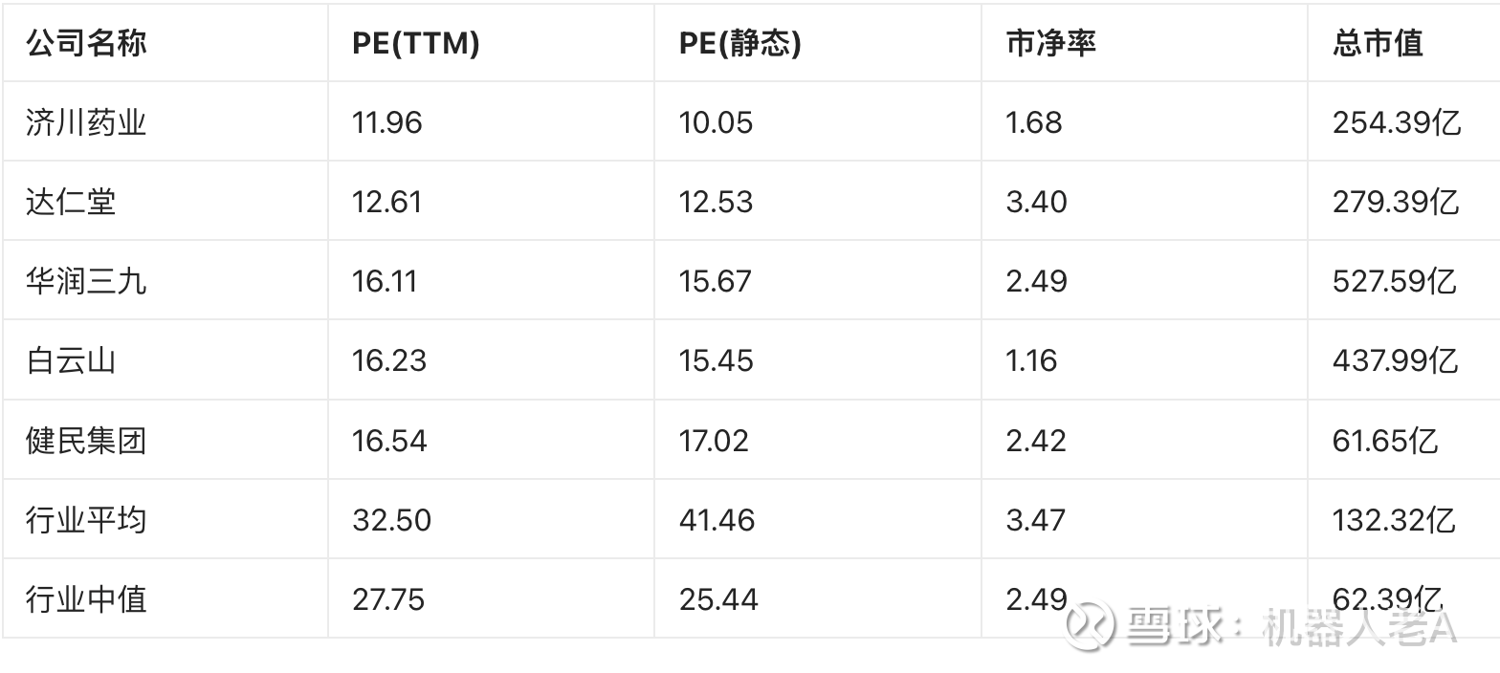
Task: Click the 市净率 column header
Action: (1051, 43)
